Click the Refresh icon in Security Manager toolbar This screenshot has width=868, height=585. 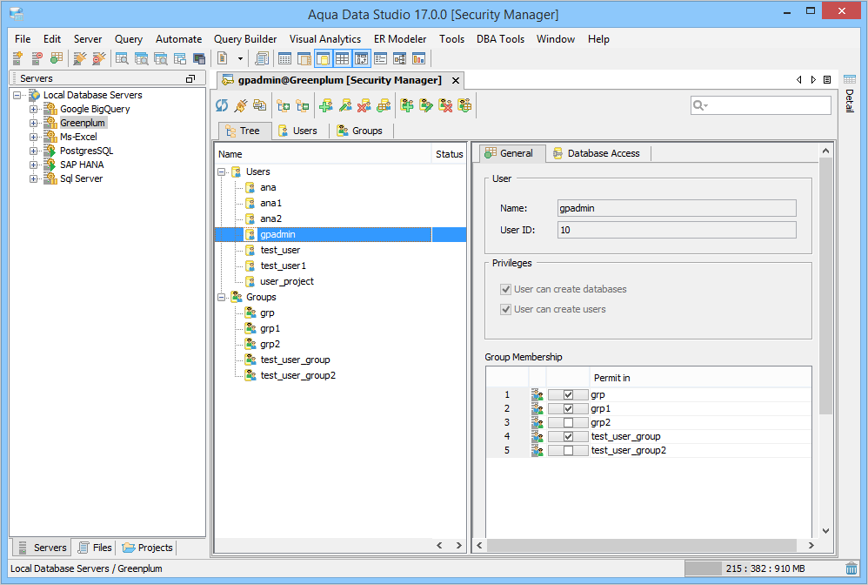[x=222, y=105]
